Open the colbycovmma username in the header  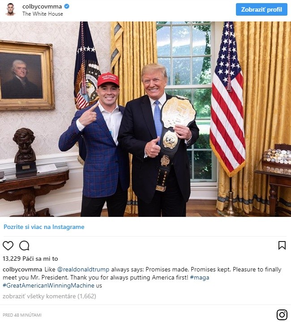42,6
